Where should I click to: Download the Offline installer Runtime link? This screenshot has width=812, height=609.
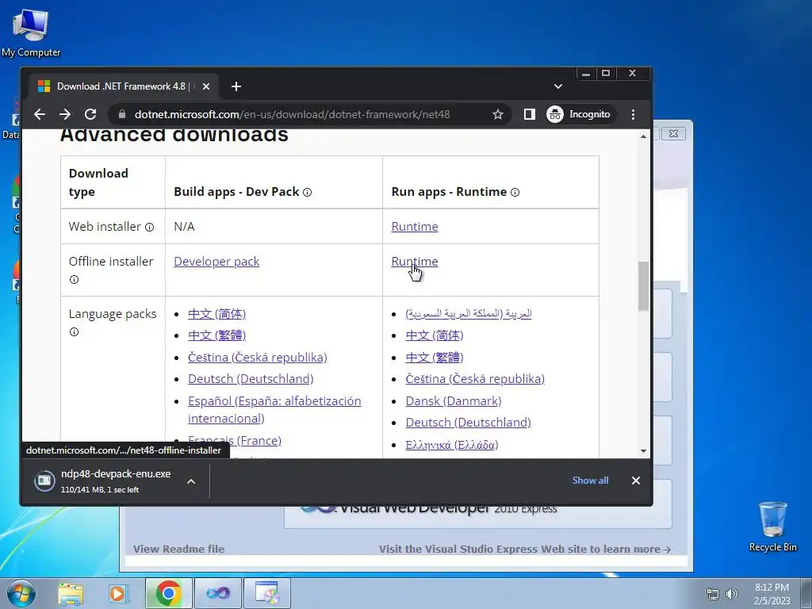coord(414,262)
